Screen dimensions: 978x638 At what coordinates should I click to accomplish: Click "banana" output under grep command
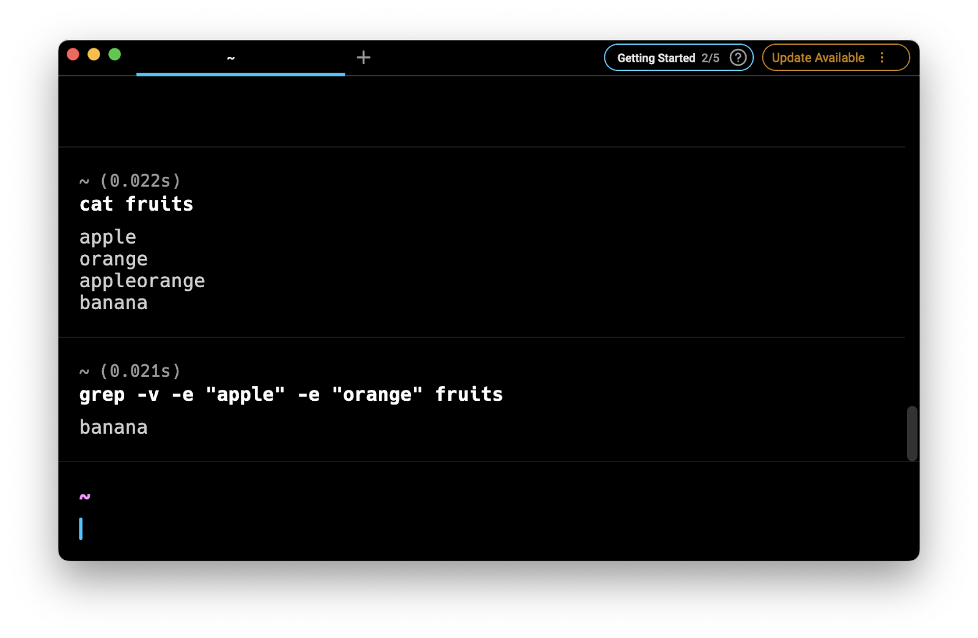(114, 427)
